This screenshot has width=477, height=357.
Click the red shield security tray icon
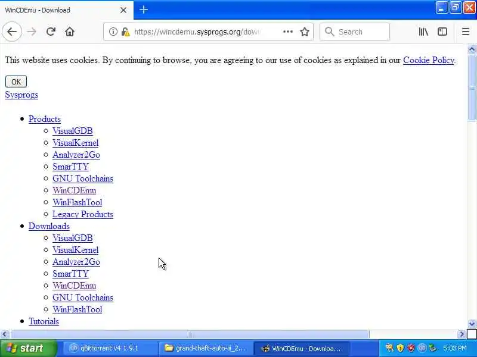click(411, 348)
